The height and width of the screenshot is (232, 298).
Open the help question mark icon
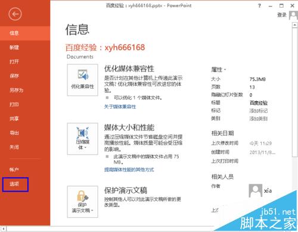(x=259, y=6)
